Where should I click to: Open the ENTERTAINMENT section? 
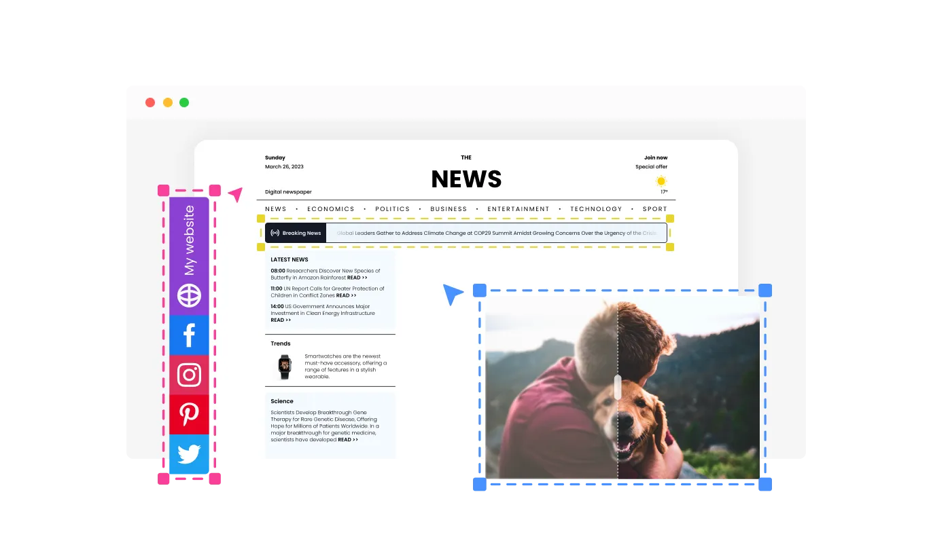pyautogui.click(x=518, y=209)
